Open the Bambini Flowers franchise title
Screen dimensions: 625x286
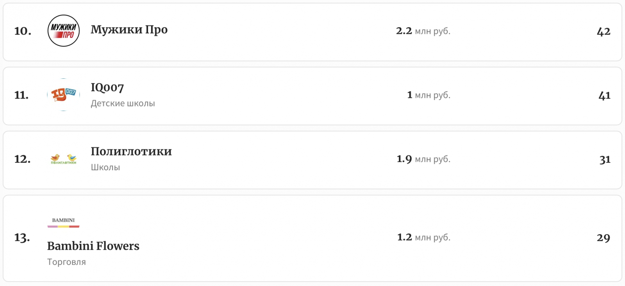(93, 246)
